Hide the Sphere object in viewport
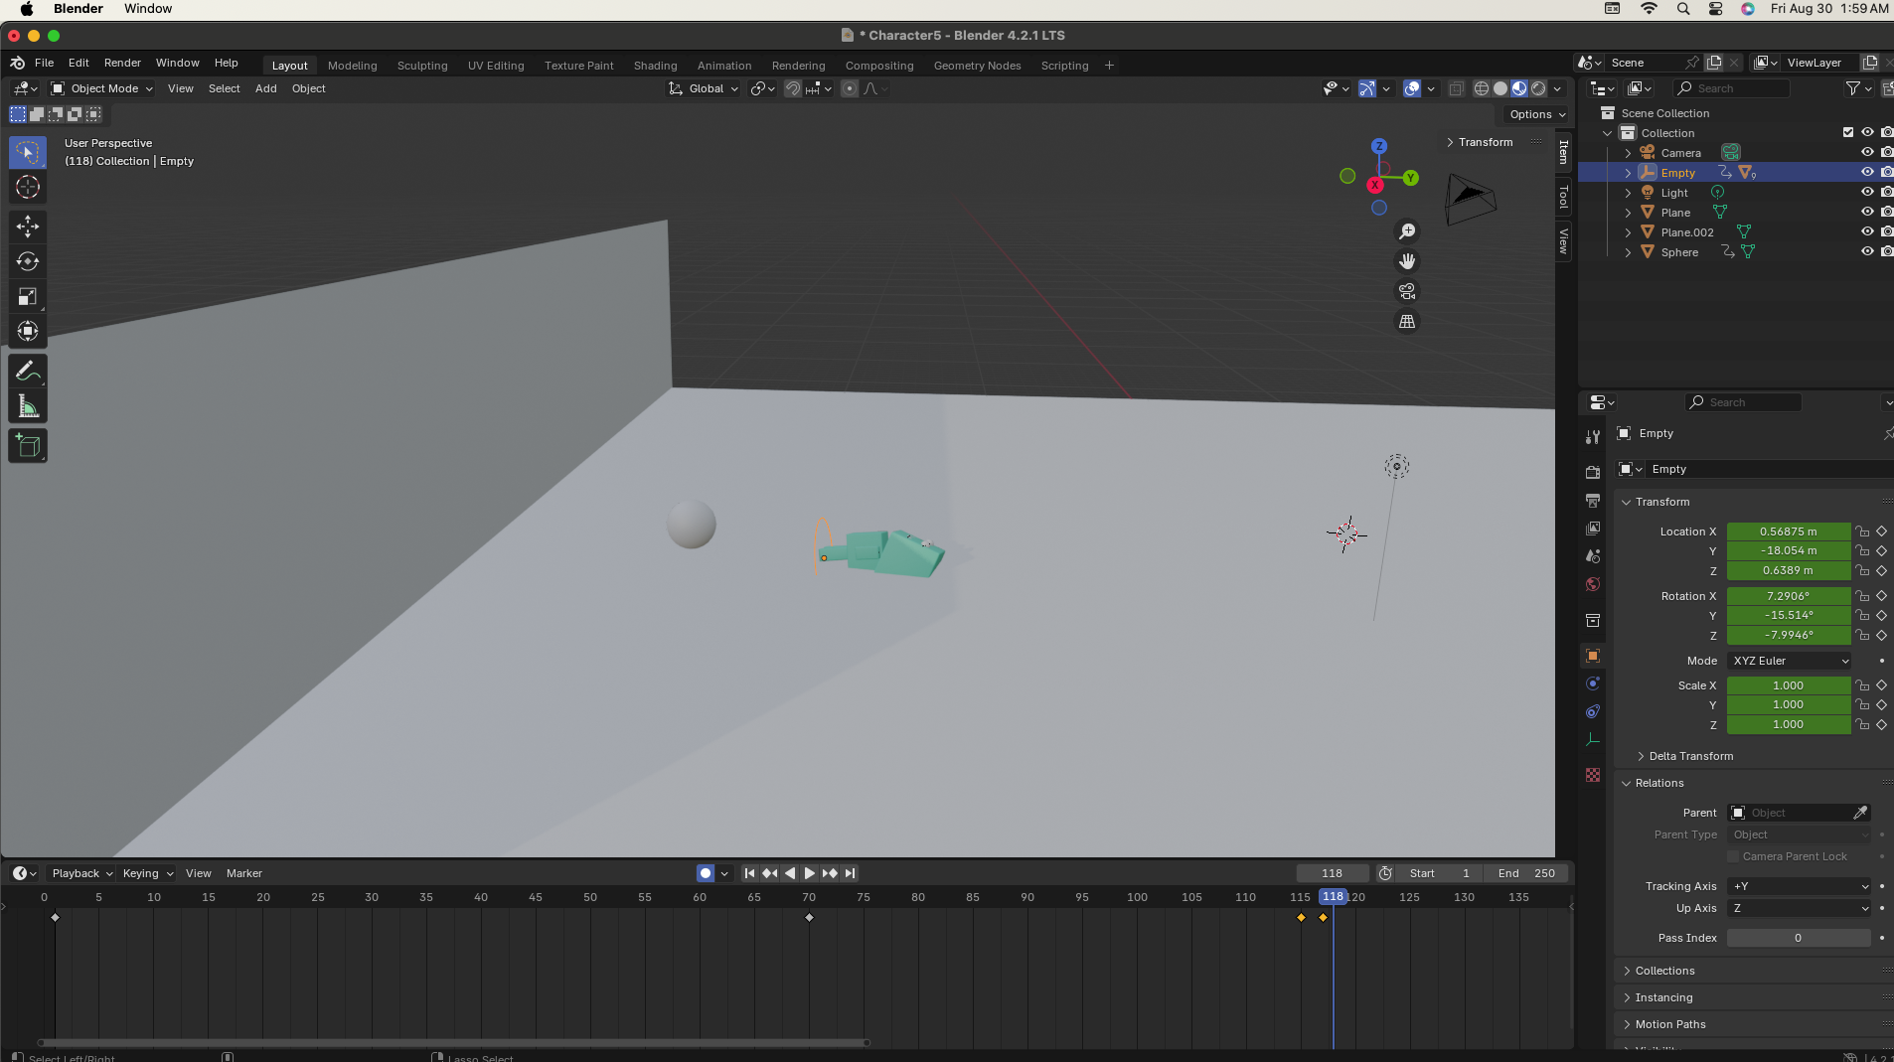This screenshot has width=1894, height=1062. tap(1867, 251)
